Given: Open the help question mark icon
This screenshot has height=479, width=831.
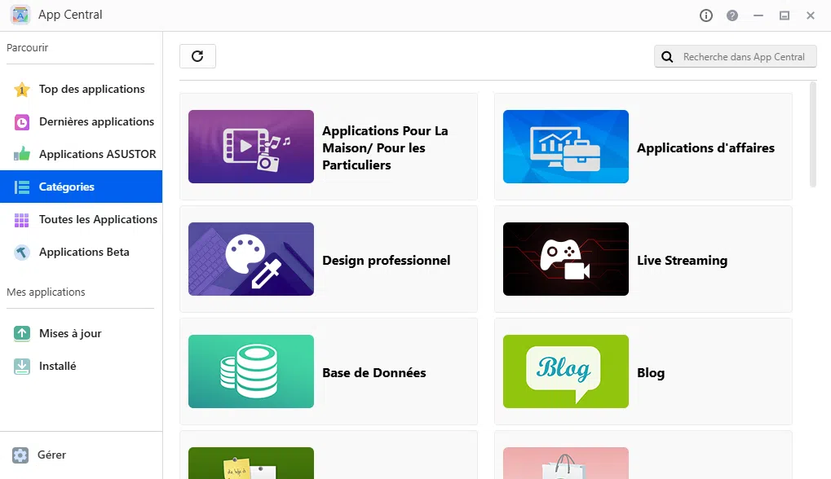Looking at the screenshot, I should [x=732, y=15].
